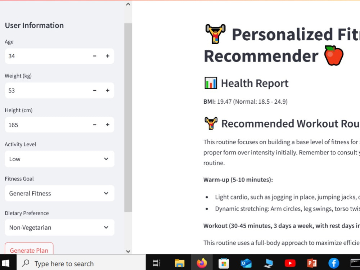Open the Command Prompt icon in taskbar

point(355,264)
